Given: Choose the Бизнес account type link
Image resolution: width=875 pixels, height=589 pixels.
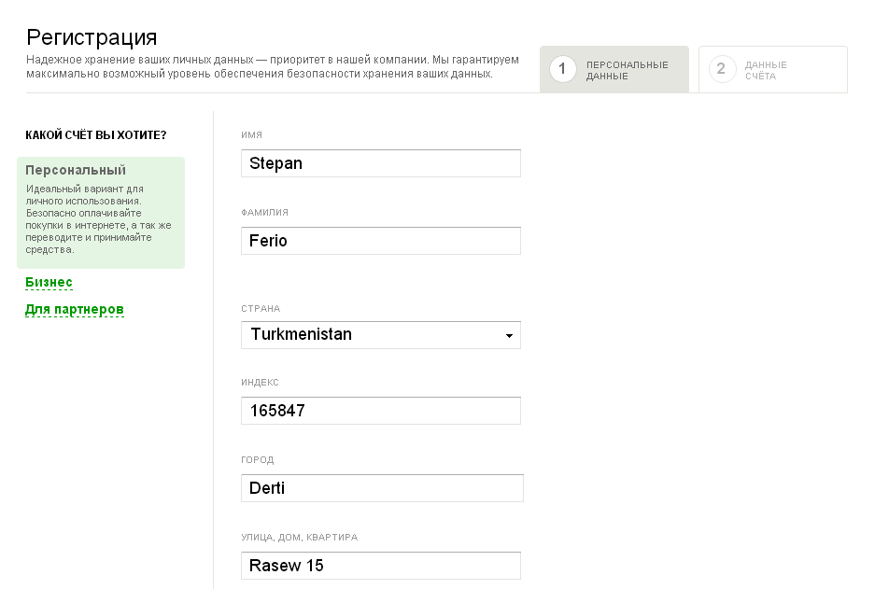Looking at the screenshot, I should (49, 283).
